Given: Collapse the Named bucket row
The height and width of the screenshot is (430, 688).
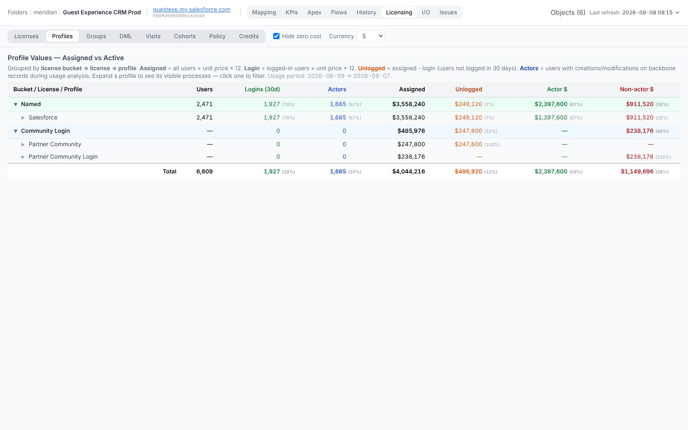Looking at the screenshot, I should 15,104.
